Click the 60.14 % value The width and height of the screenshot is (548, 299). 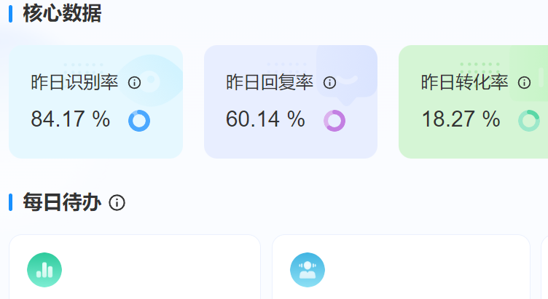(265, 119)
